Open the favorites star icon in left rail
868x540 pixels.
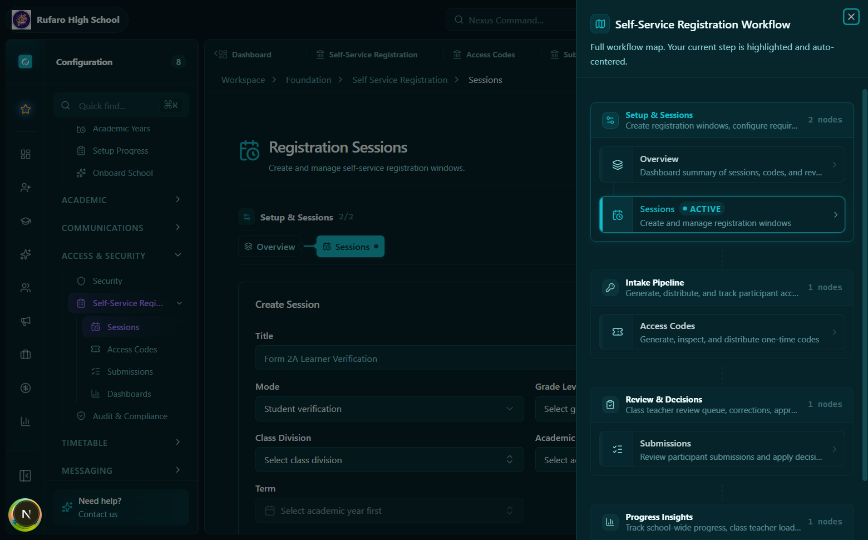26,109
